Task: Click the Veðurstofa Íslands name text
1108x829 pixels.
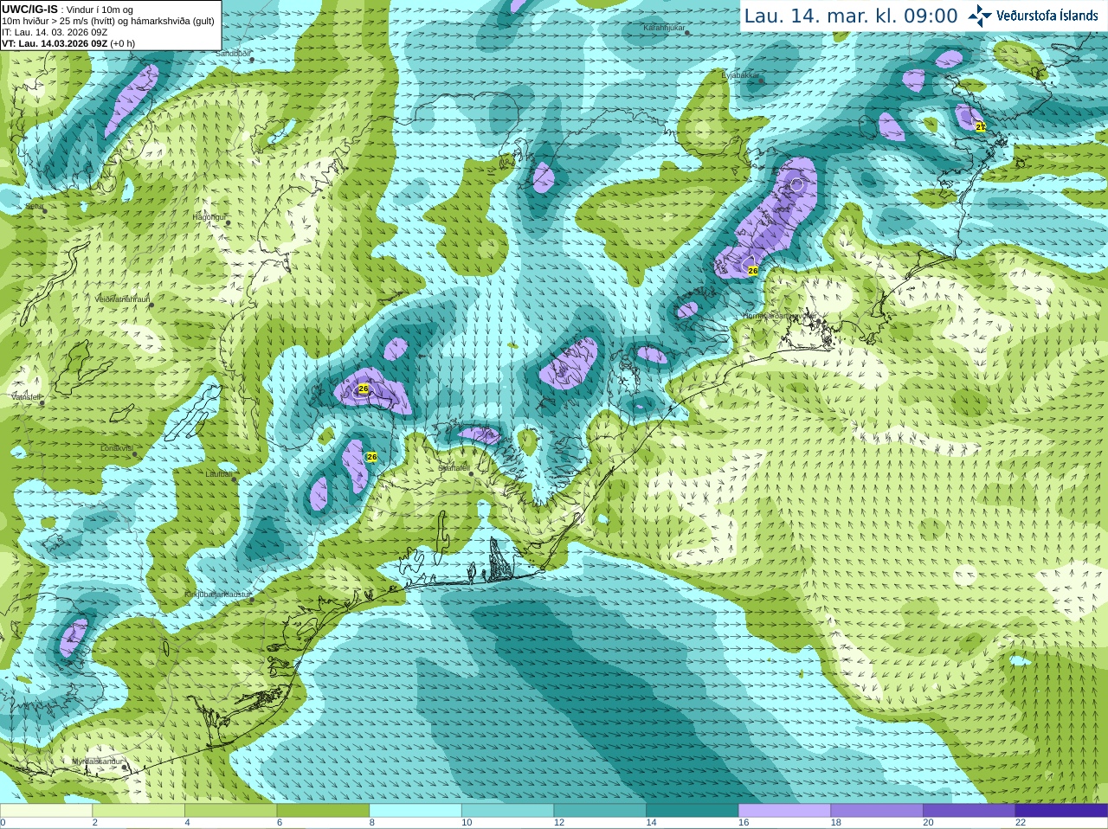Action: 1047,16
